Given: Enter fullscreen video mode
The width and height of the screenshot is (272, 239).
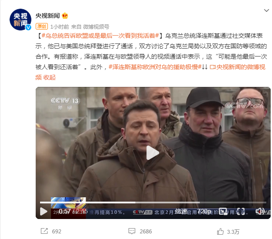Looking at the screenshot, I should click(241, 212).
